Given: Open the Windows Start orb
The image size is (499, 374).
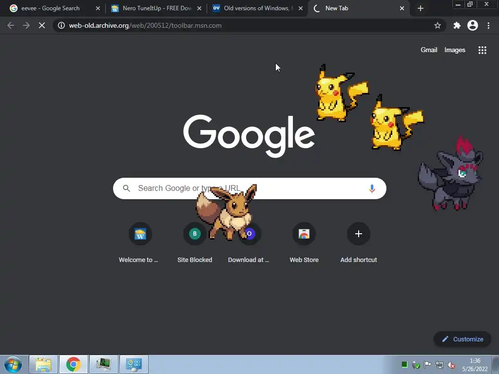Looking at the screenshot, I should (x=13, y=364).
